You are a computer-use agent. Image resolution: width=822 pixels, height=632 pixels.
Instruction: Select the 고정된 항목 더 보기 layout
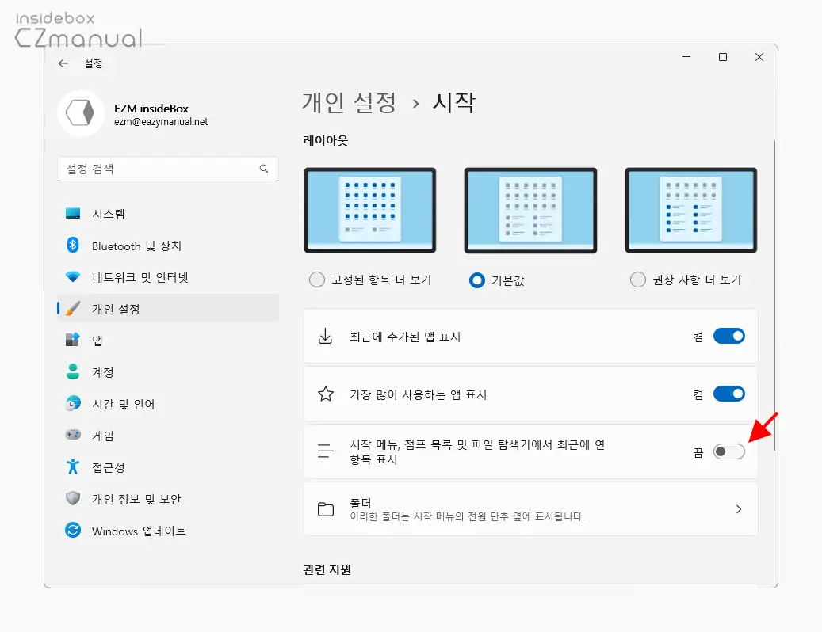coord(316,280)
